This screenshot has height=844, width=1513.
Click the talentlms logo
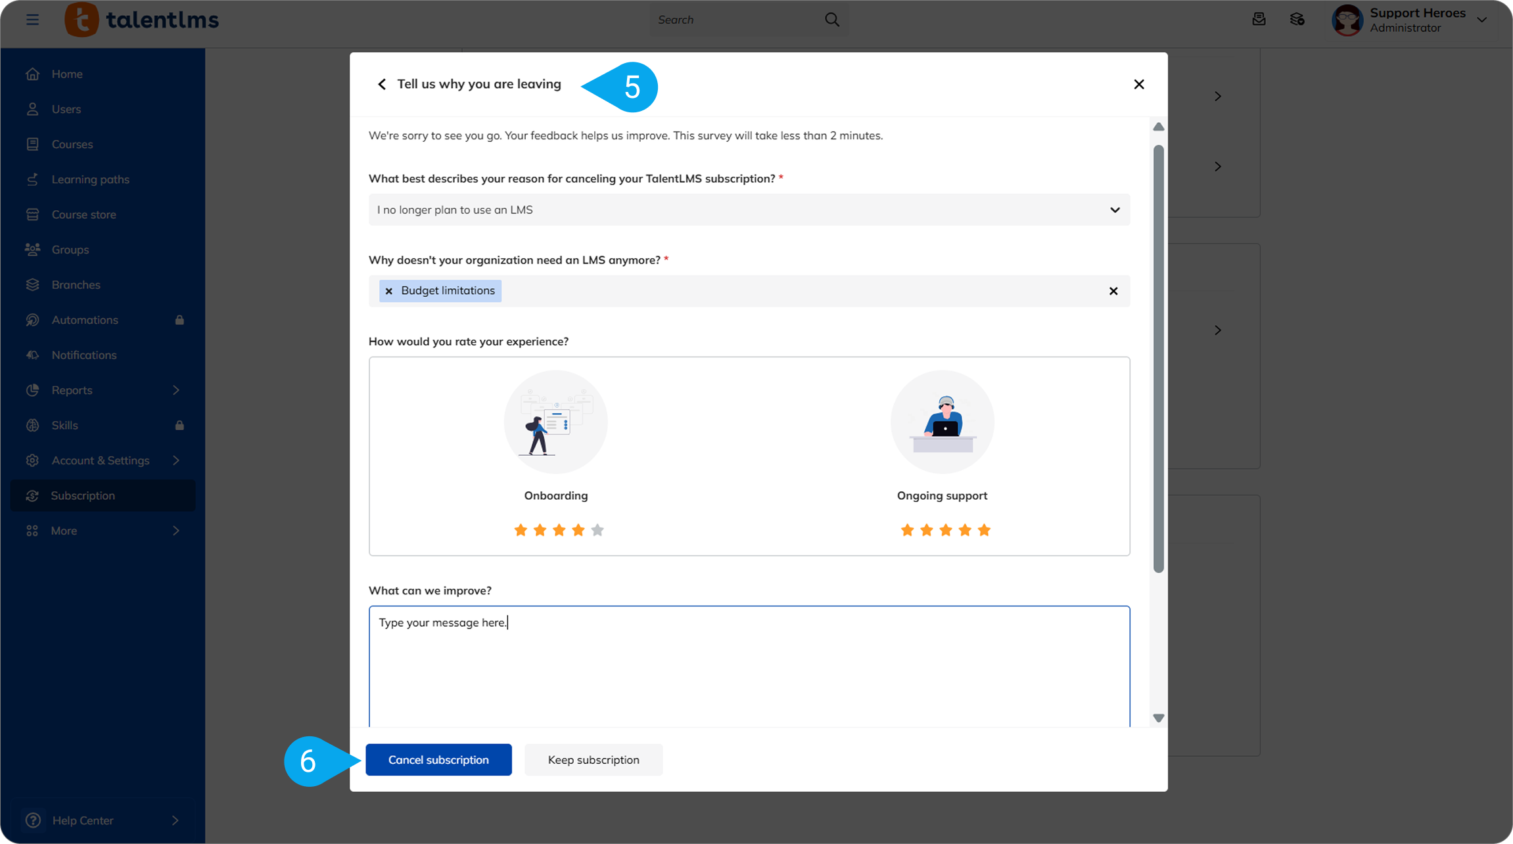(142, 20)
